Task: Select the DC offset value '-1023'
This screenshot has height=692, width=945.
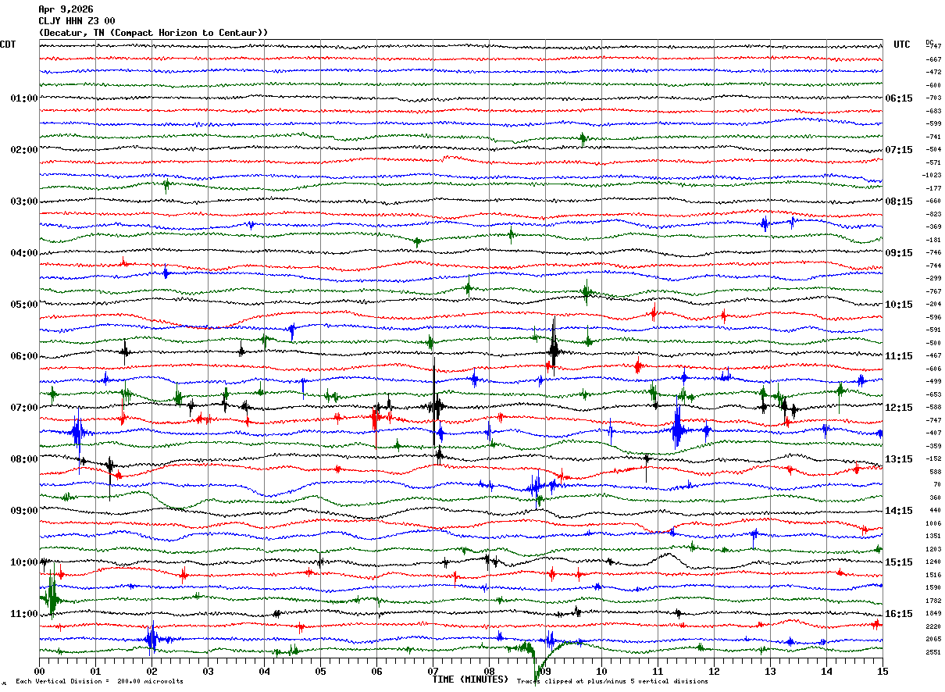Action: click(x=933, y=176)
